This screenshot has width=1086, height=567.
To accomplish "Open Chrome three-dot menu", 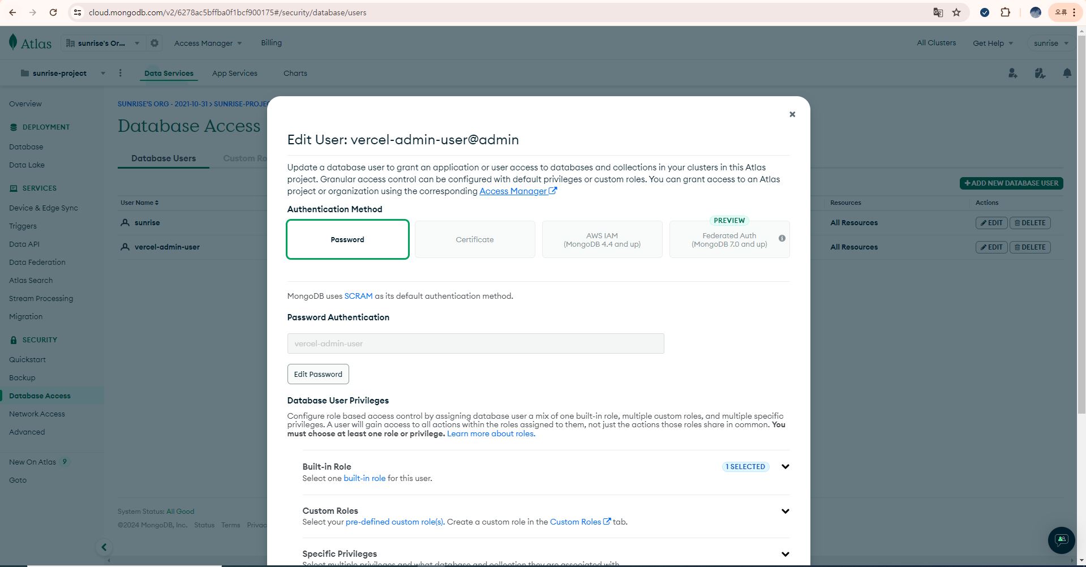I will (x=1074, y=12).
